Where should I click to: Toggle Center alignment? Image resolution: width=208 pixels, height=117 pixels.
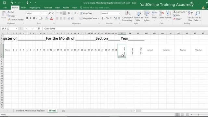61,18
